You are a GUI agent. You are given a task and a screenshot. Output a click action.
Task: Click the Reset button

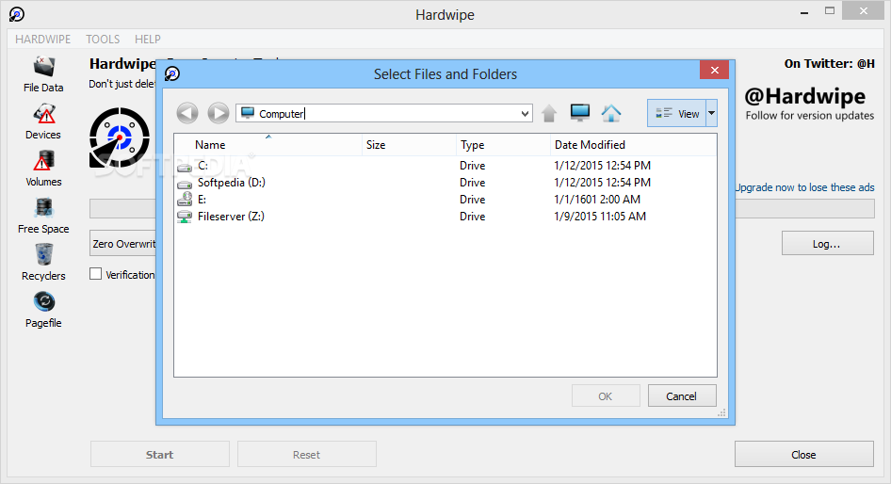[x=307, y=455]
